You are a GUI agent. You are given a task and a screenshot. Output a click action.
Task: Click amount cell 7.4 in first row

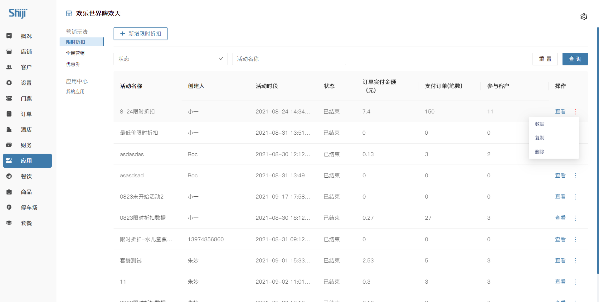click(366, 112)
